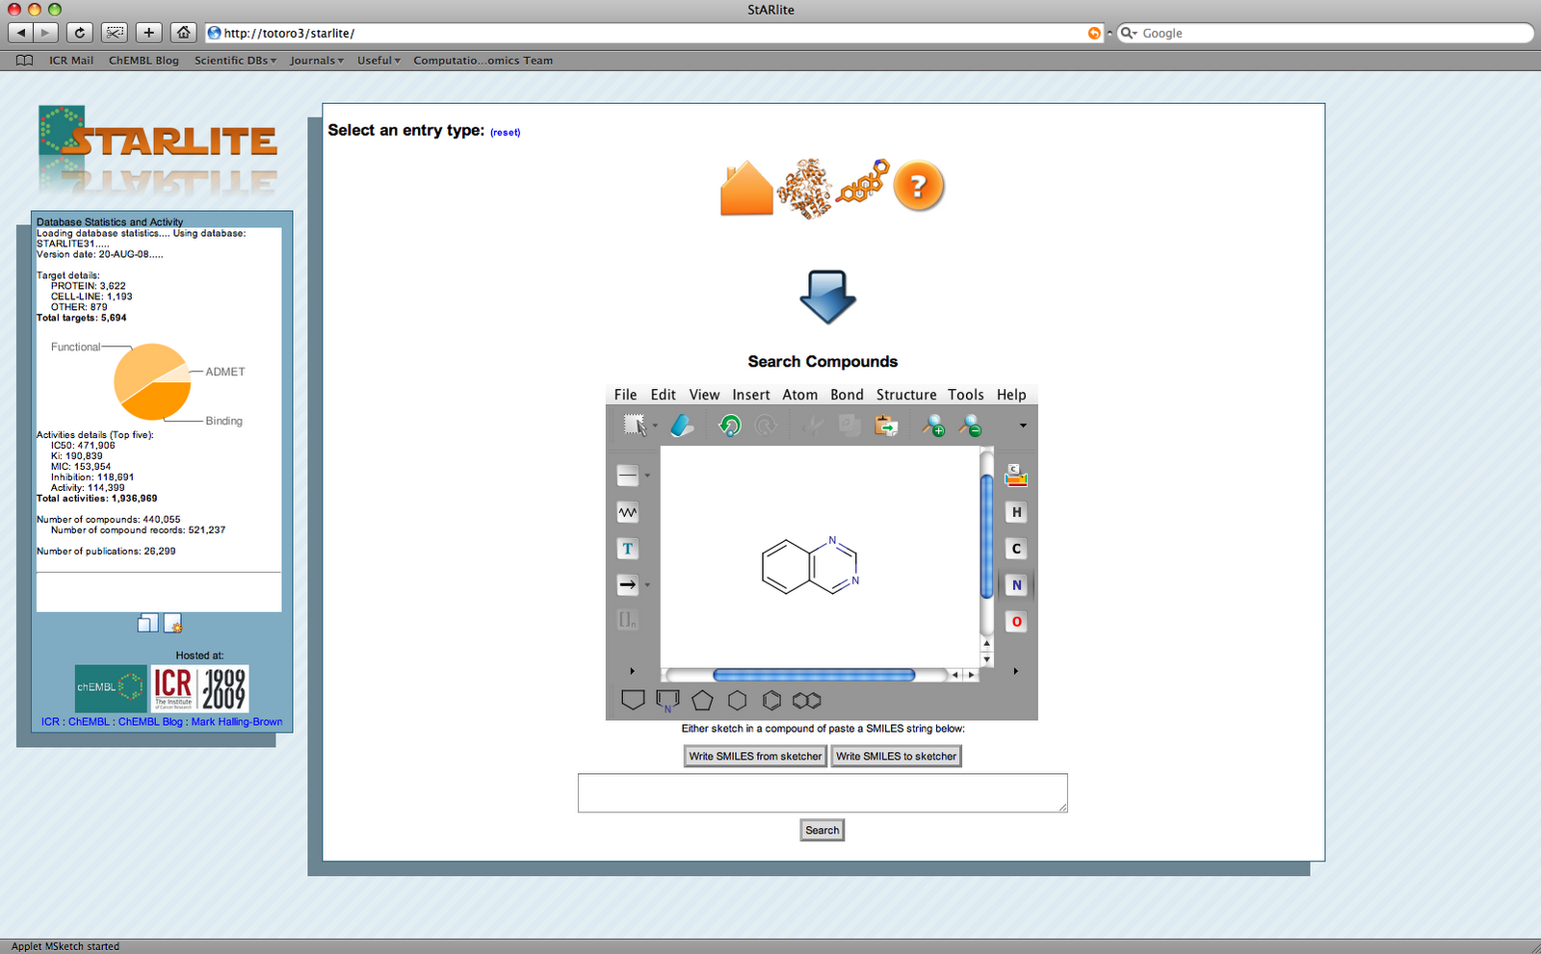Select the single bond tool

tap(628, 476)
